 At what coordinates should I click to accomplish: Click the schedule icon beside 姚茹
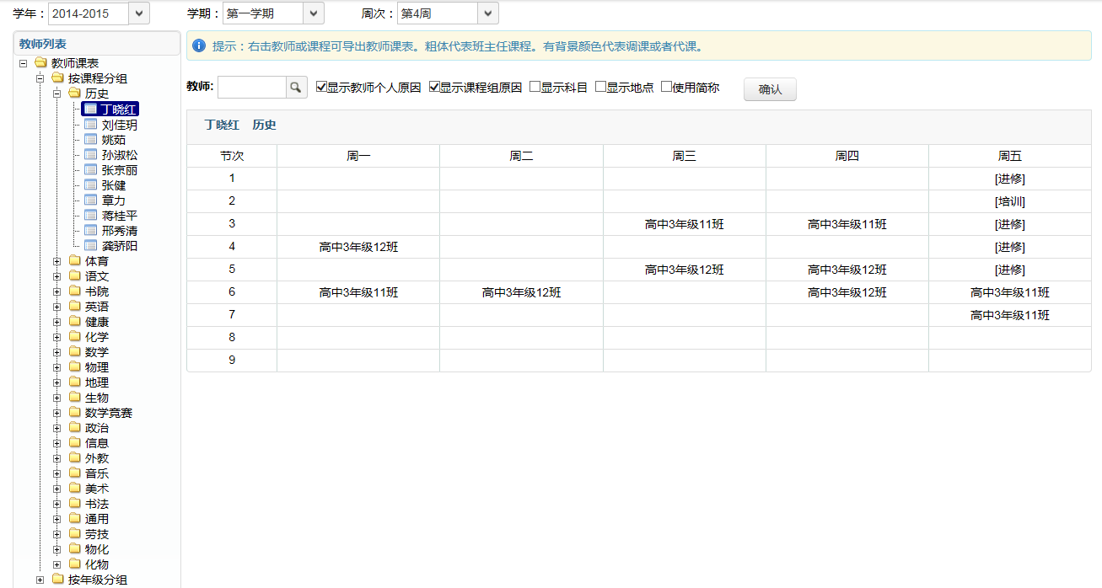[x=91, y=140]
